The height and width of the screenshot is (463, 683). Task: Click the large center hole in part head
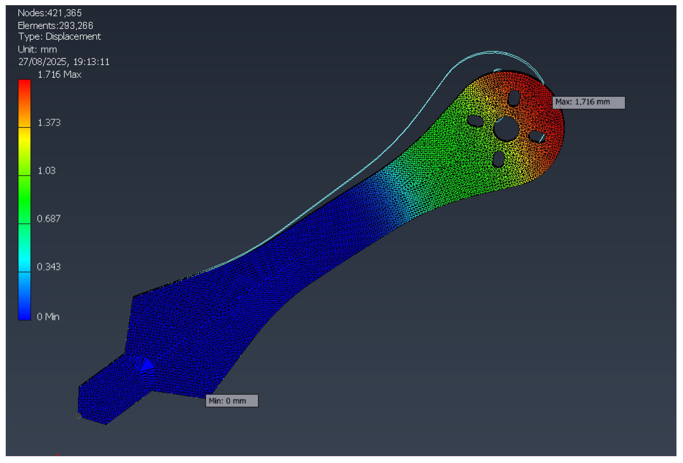(x=507, y=128)
